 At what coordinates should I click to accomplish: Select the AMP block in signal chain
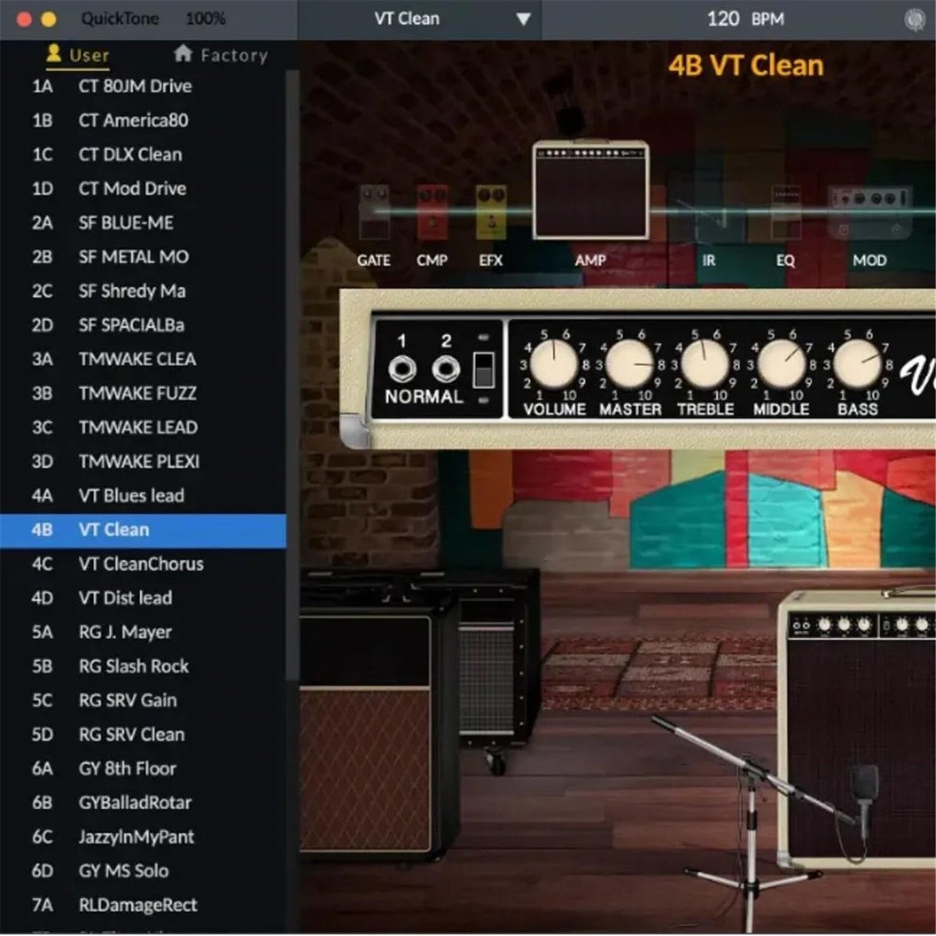coord(590,191)
